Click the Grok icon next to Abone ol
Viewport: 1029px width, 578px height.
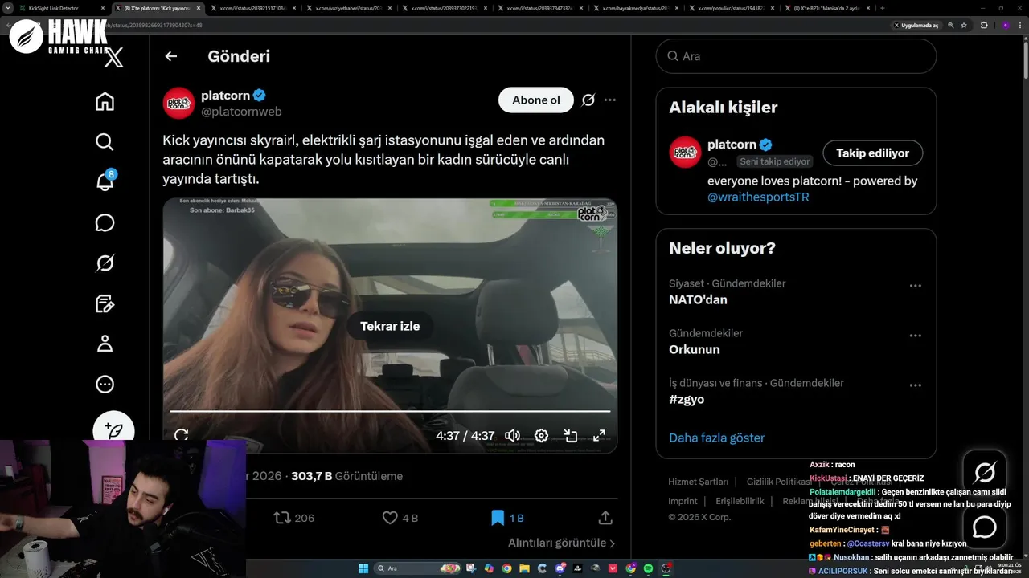pos(588,100)
